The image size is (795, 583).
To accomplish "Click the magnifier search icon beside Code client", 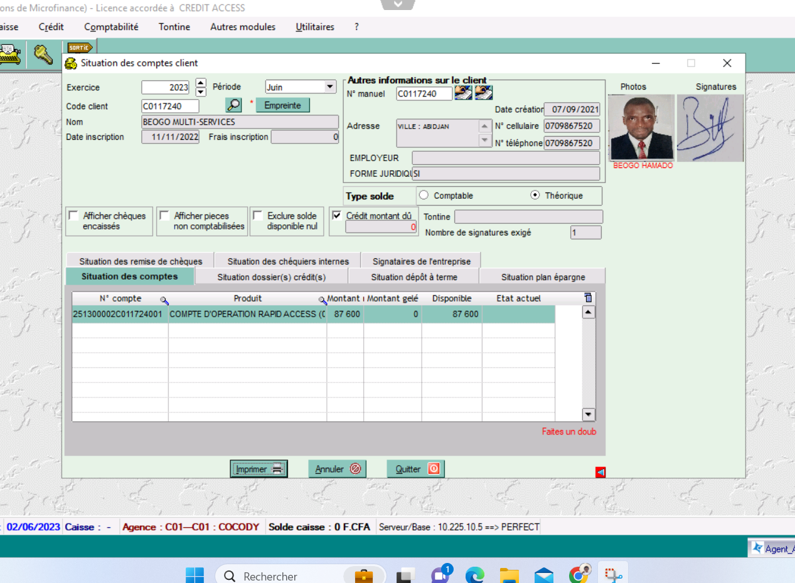I will pyautogui.click(x=233, y=105).
